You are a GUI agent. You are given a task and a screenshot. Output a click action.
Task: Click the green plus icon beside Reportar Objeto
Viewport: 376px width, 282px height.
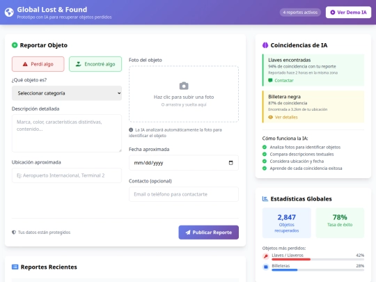(15, 45)
